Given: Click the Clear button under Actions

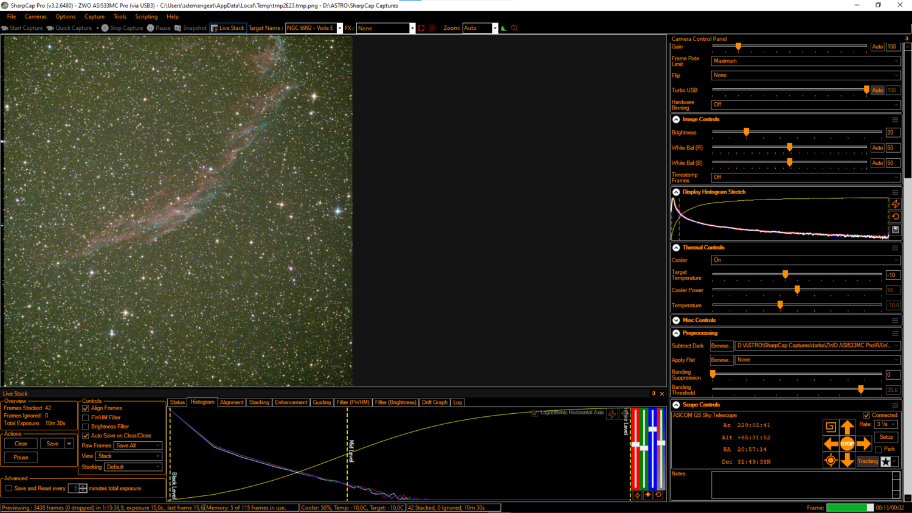Looking at the screenshot, I should 20,443.
